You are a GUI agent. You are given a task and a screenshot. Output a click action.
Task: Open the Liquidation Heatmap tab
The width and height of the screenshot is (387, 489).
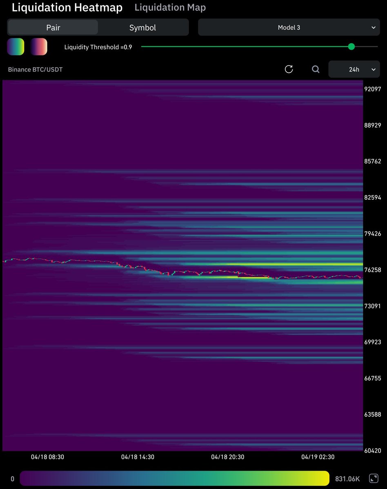[67, 7]
